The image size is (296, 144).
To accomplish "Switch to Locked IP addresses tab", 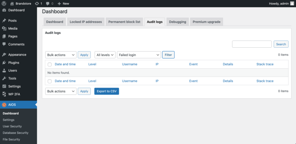I will [x=86, y=22].
